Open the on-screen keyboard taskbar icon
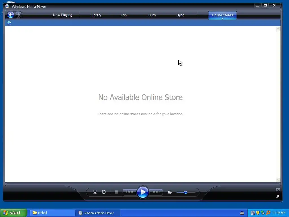The width and height of the screenshot is (289, 217). (242, 213)
